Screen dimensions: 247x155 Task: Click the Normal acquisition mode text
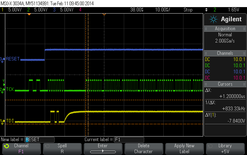click(x=225, y=35)
